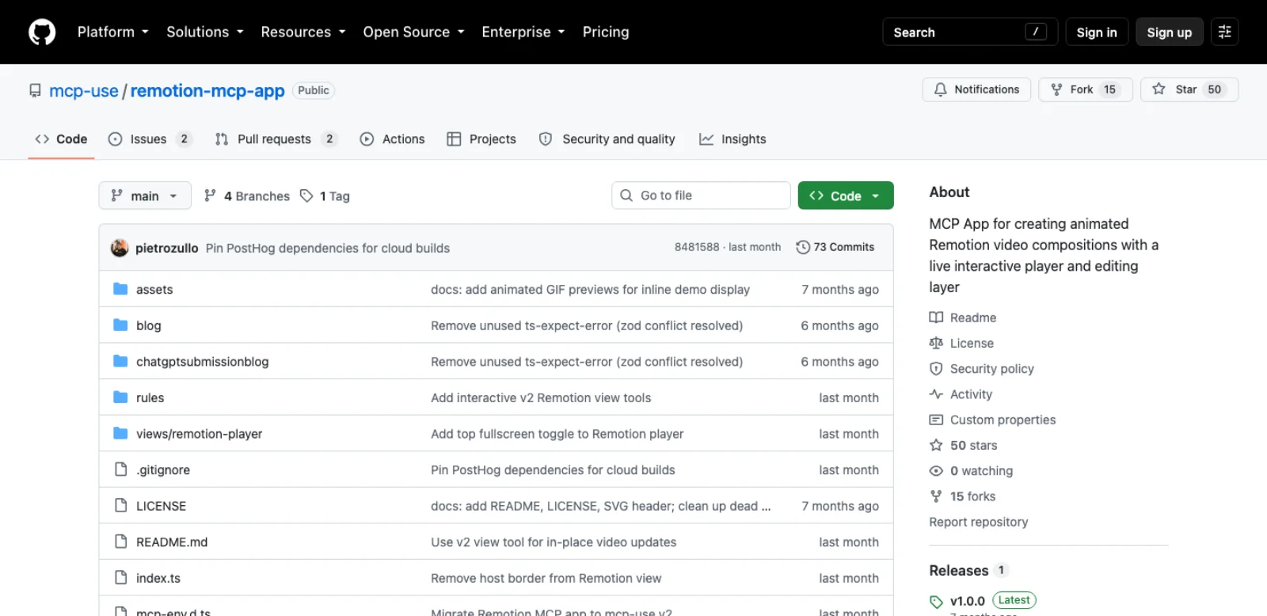Switch to the Issues tab
Image resolution: width=1267 pixels, height=616 pixels.
(150, 139)
